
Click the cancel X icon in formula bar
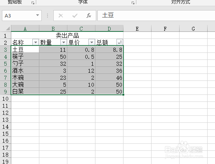61,16
